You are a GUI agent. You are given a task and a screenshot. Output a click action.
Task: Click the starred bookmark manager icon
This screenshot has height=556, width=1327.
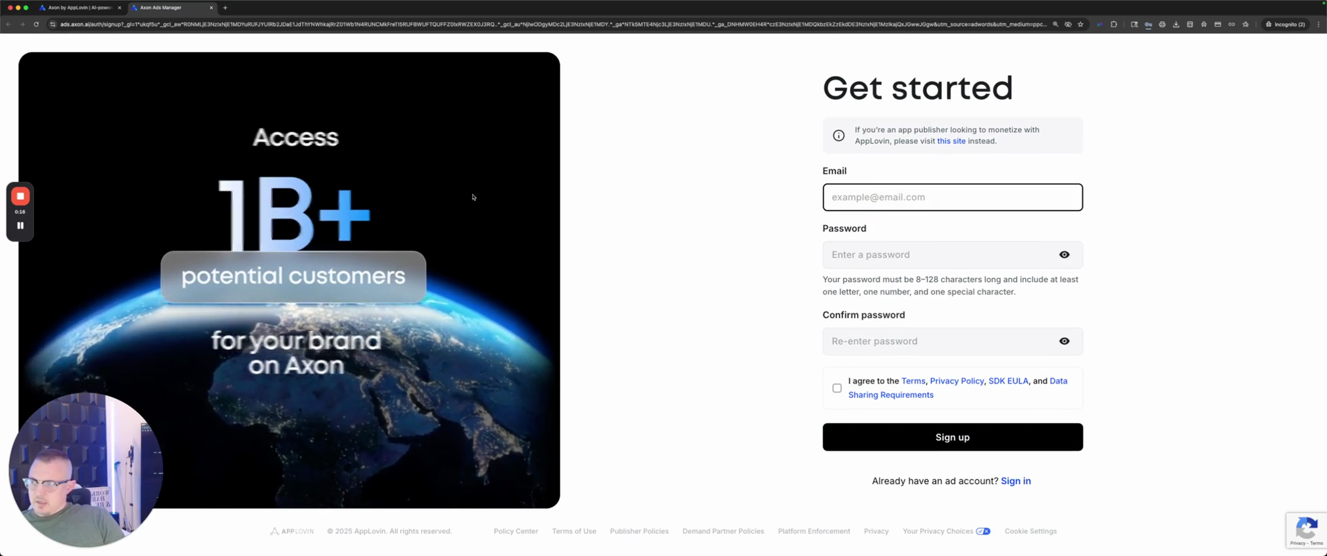click(x=1245, y=24)
